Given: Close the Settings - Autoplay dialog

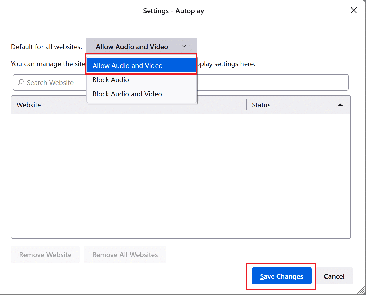Looking at the screenshot, I should [354, 10].
